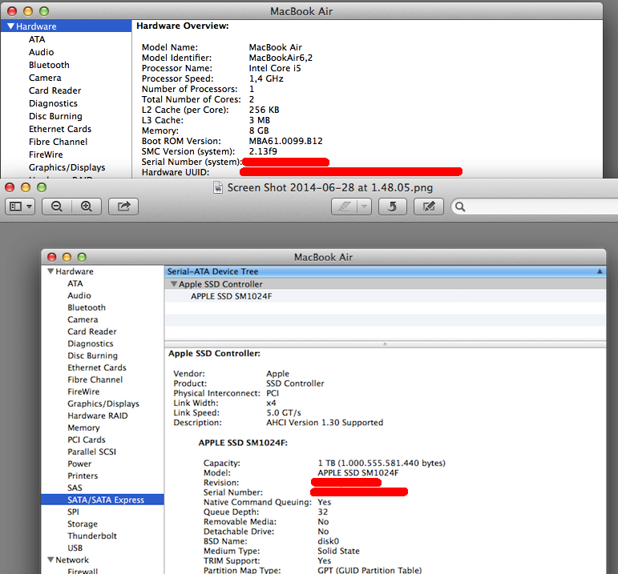Screen dimensions: 618x574
Task: Select the highlight pen tool in Preview
Action: tap(344, 207)
